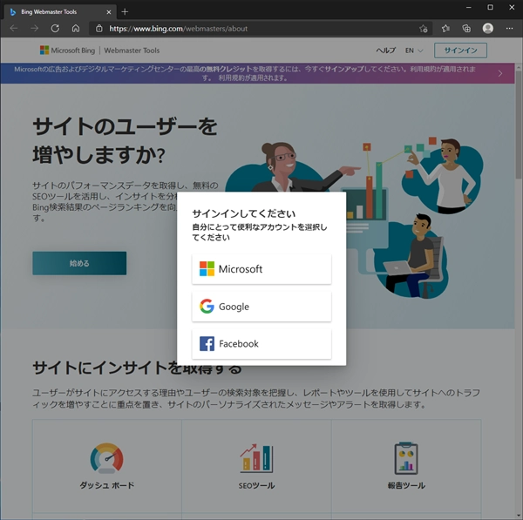Screen dimensions: 523x520
Task: Click the 始める button
Action: pyautogui.click(x=79, y=263)
